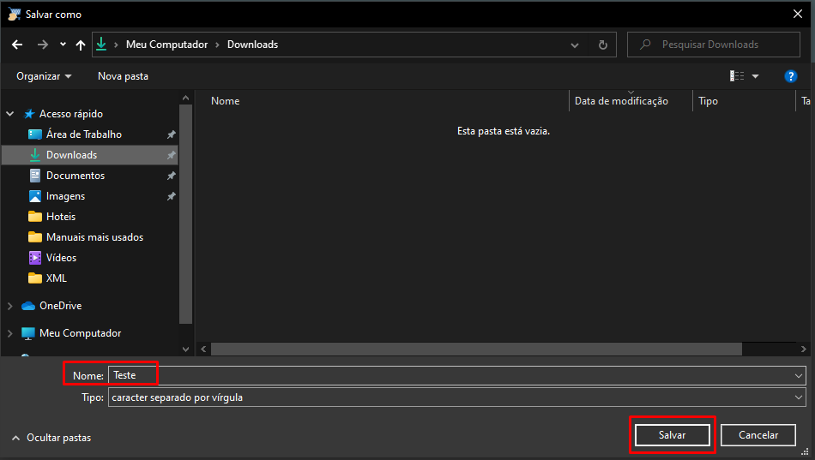Select Meu Computador in the sidebar tree
Viewport: 815px width, 460px height.
coord(80,333)
